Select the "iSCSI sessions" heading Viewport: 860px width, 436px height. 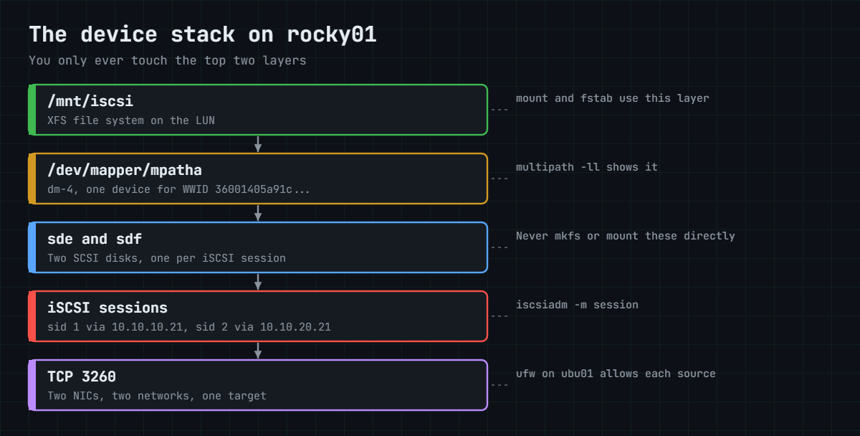[107, 308]
